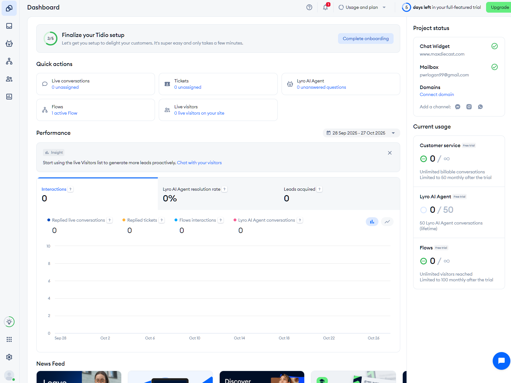
Task: Click the 3/5 onboarding progress ring
Action: 50,38
